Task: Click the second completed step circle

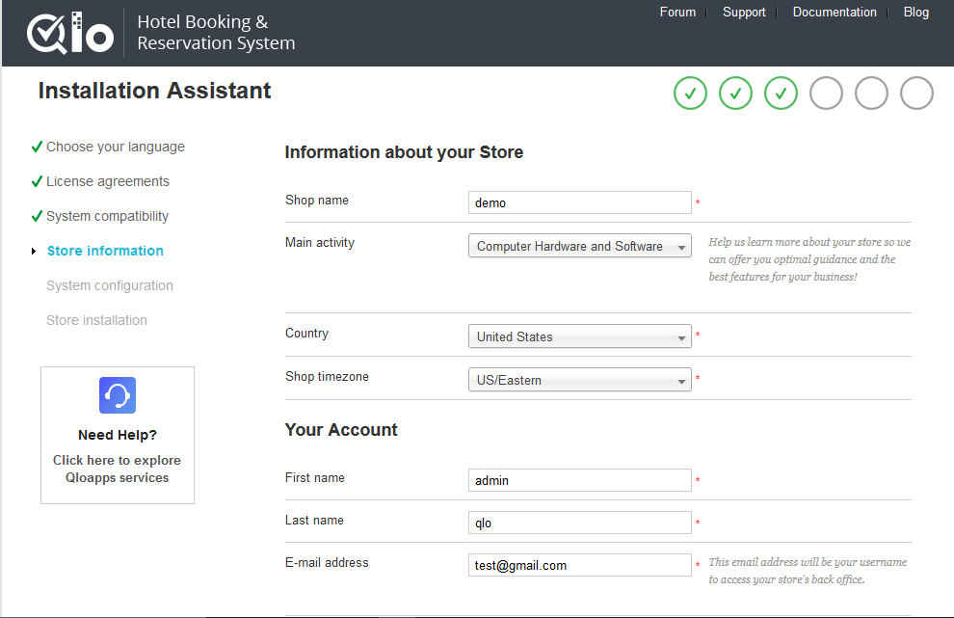Action: [735, 94]
